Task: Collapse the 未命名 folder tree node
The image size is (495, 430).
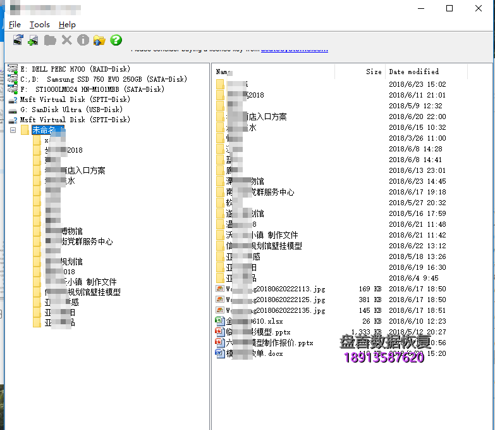Action: [13, 130]
